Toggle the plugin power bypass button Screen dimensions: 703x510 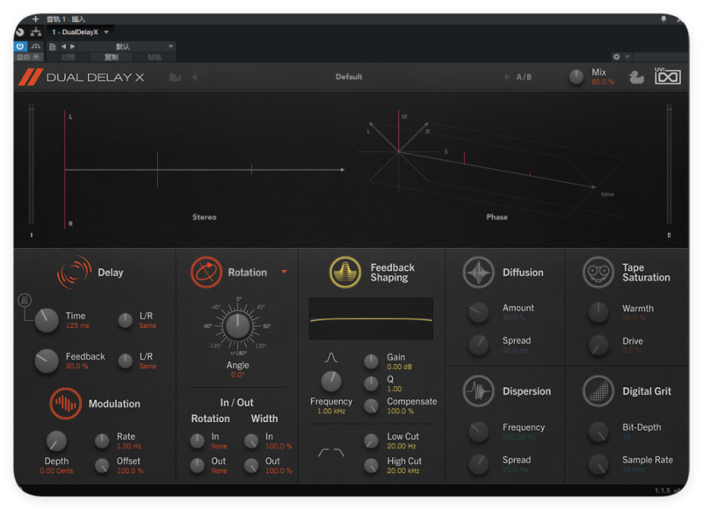[20, 47]
